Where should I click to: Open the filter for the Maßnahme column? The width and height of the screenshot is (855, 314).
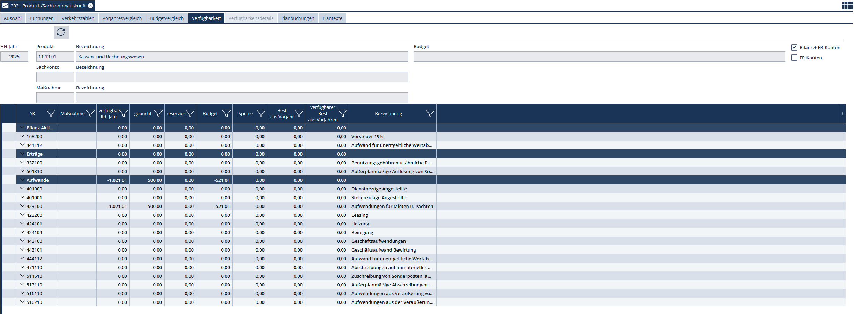pyautogui.click(x=90, y=113)
